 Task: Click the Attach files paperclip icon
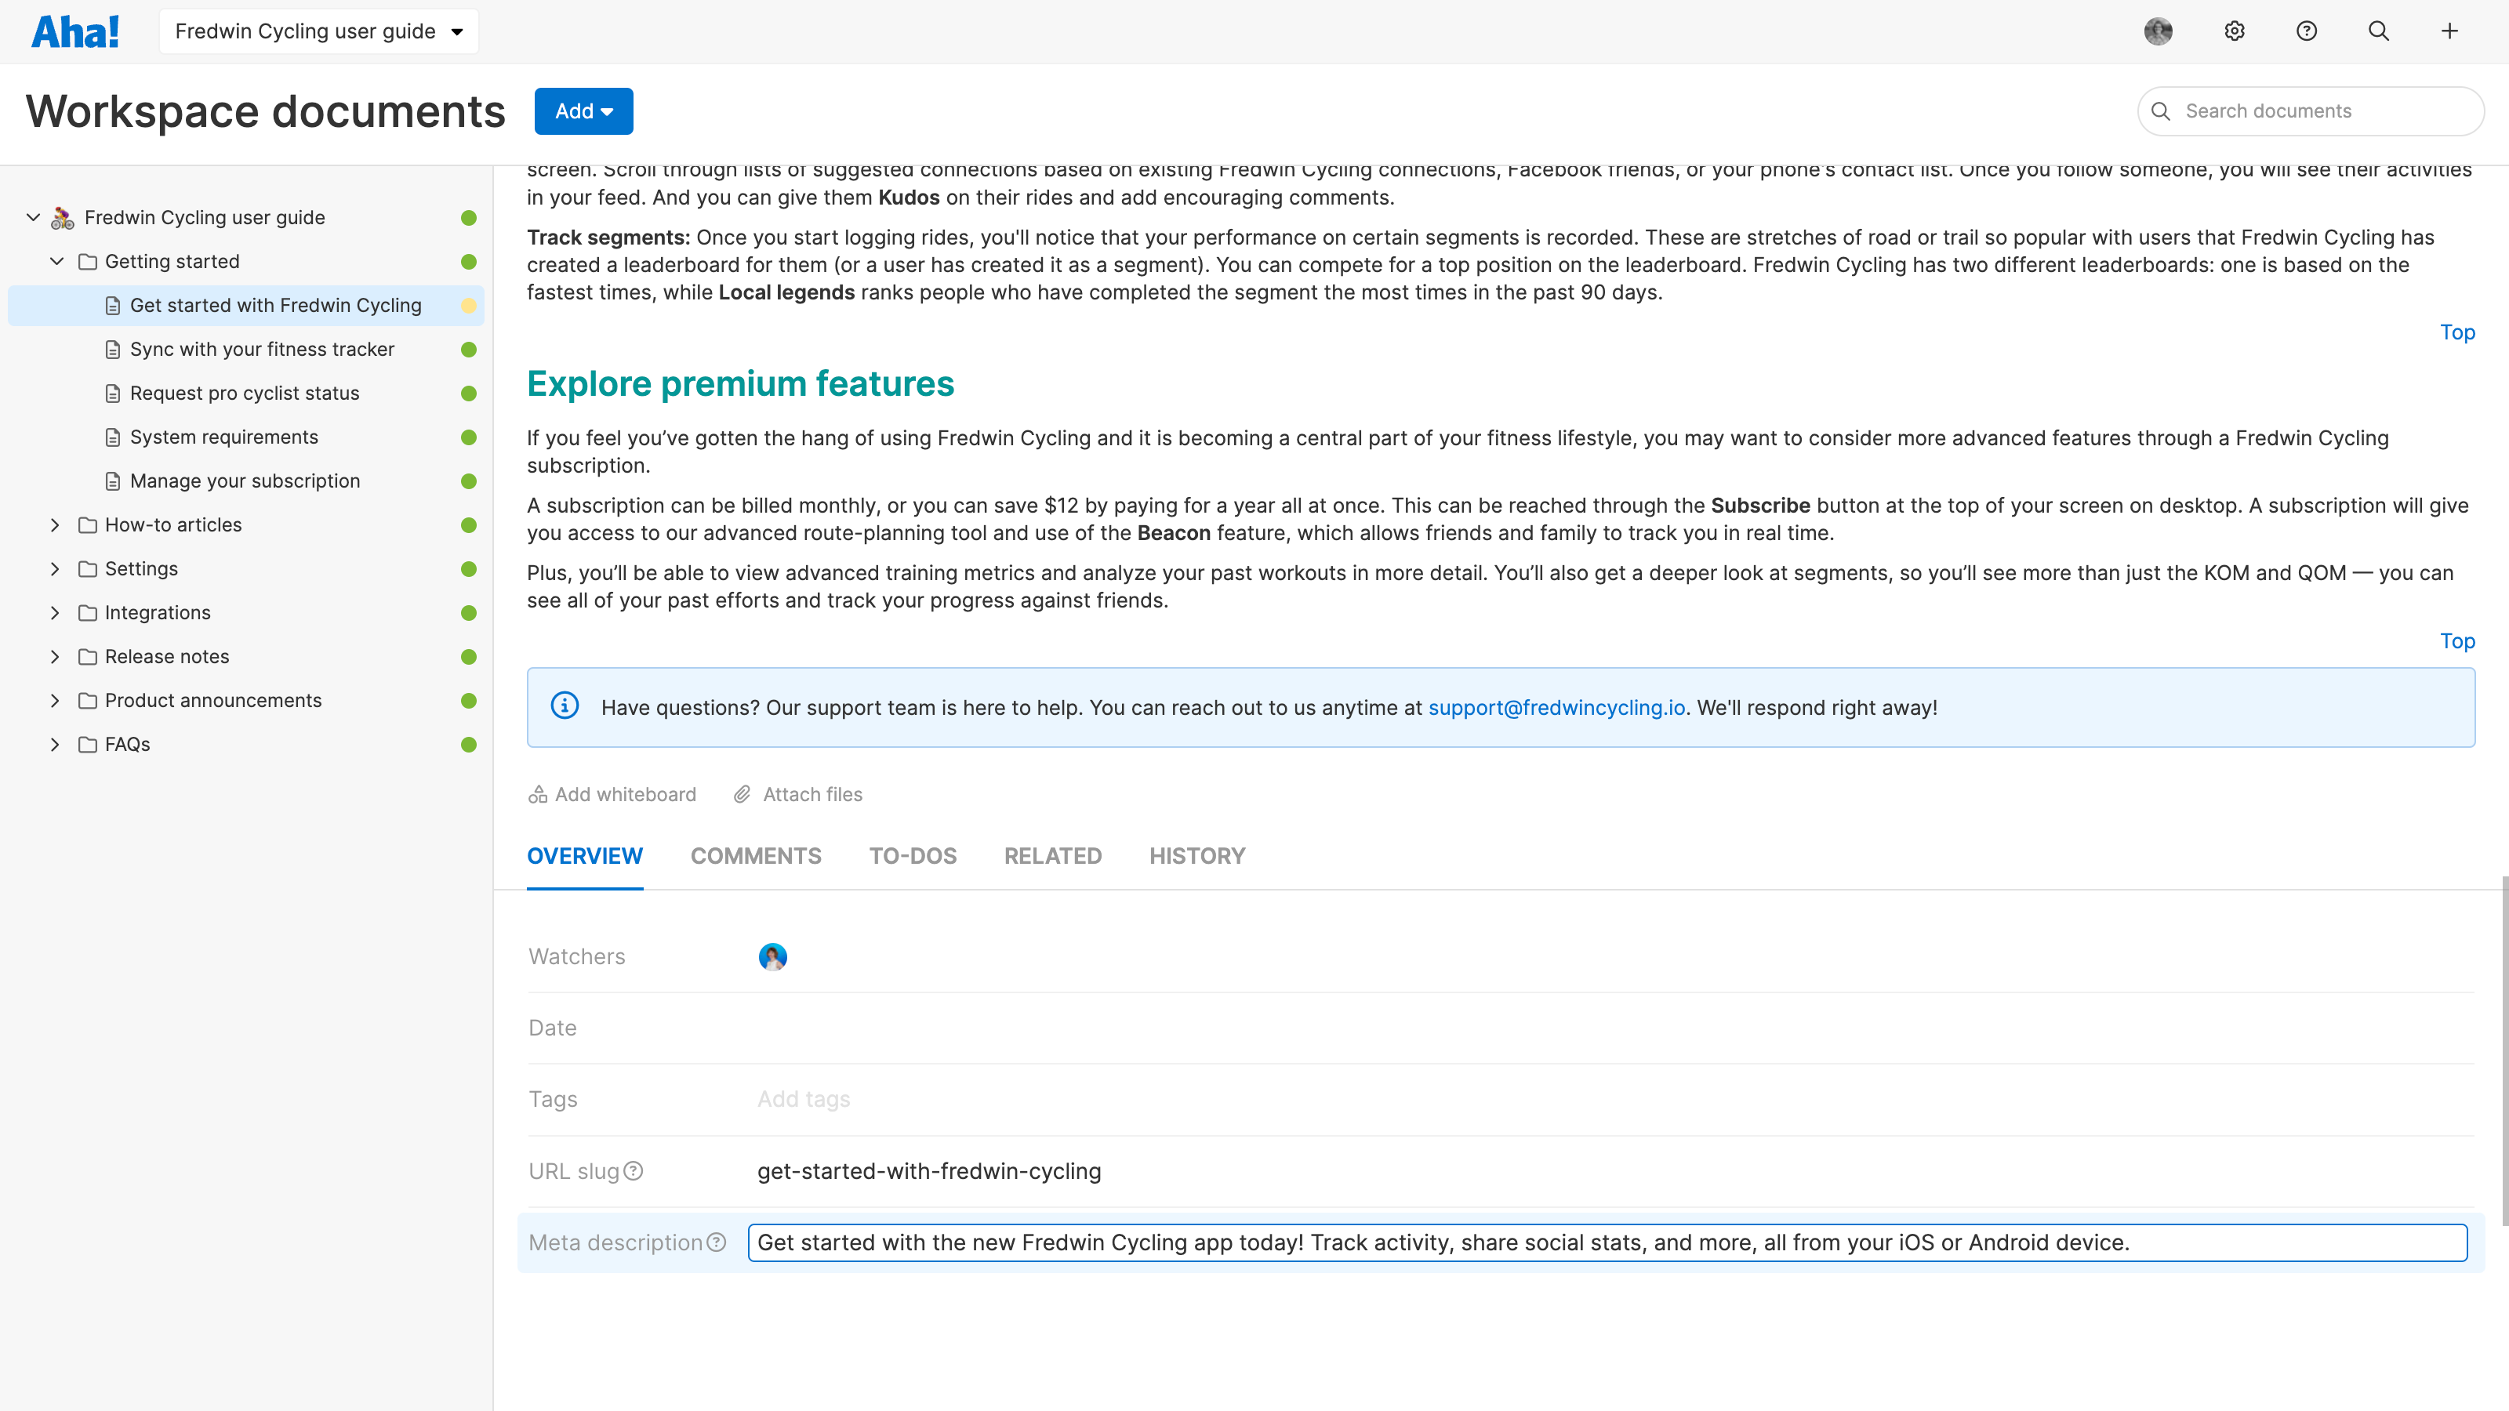point(743,793)
